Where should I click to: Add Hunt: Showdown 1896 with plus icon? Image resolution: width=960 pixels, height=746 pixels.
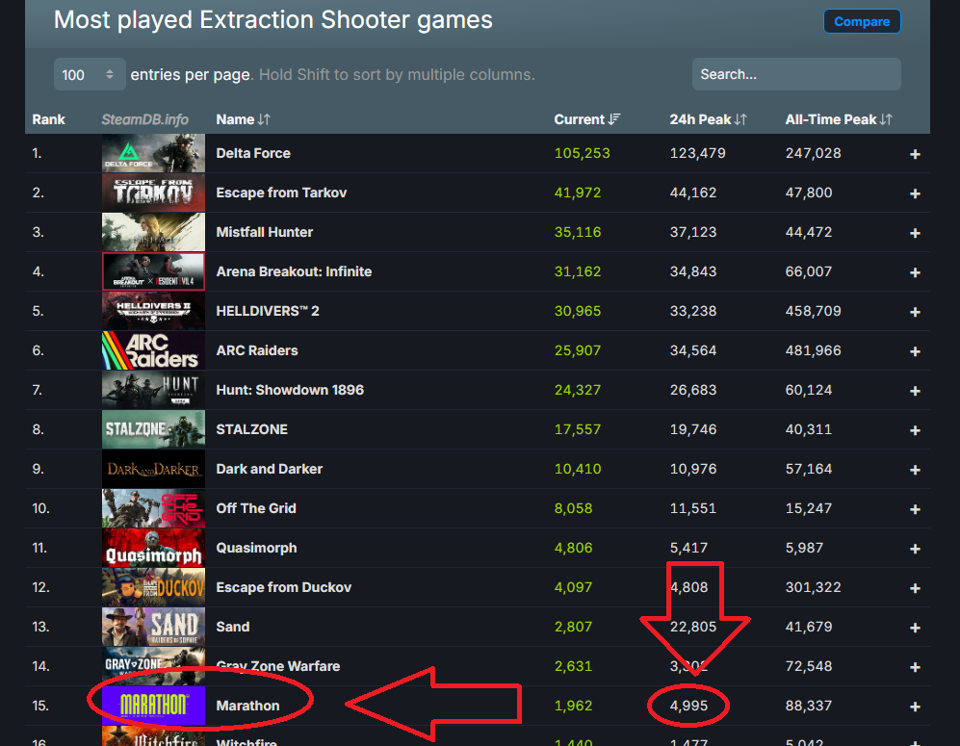pos(915,391)
